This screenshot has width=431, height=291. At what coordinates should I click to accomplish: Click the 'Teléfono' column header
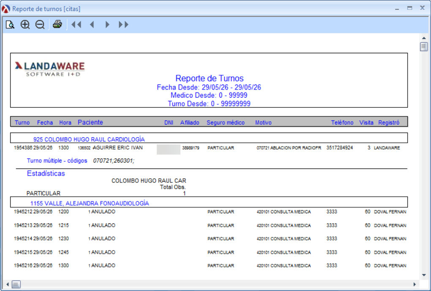[342, 122]
